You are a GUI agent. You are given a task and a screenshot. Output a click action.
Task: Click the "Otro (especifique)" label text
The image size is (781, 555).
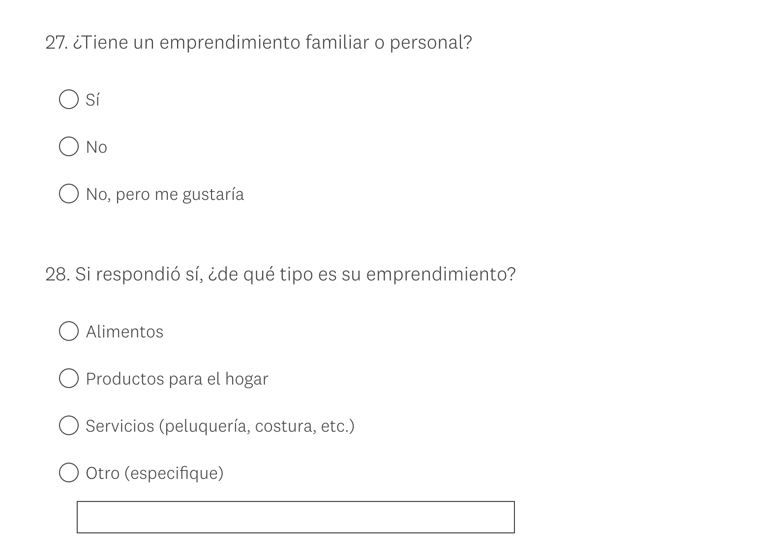(x=154, y=473)
